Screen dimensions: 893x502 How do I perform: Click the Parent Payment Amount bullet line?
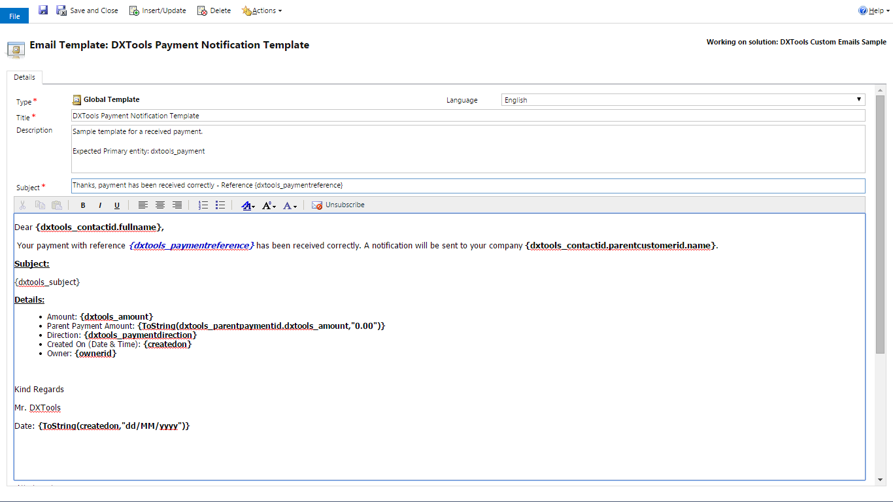(216, 326)
